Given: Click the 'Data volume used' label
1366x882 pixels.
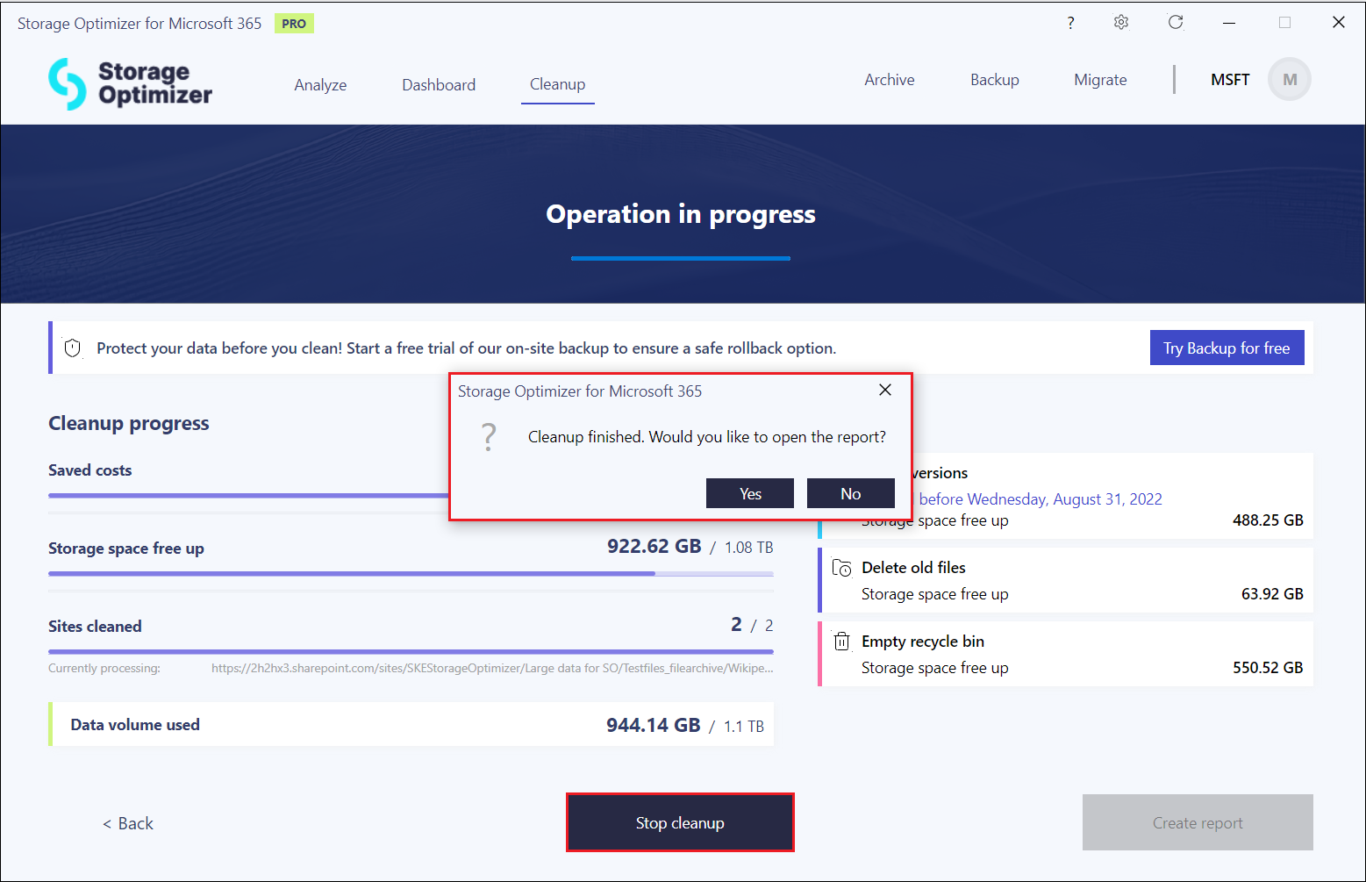Looking at the screenshot, I should [x=135, y=725].
